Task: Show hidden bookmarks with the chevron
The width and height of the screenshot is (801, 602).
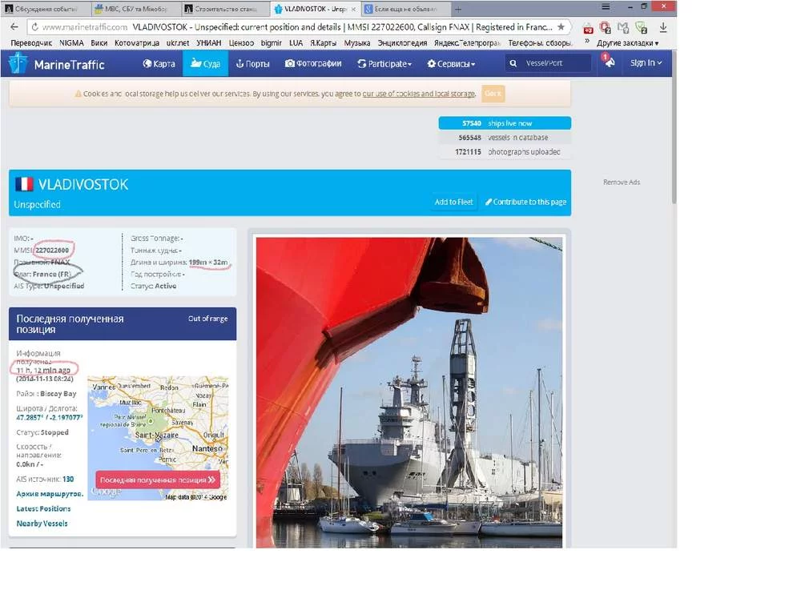Action: coord(587,42)
